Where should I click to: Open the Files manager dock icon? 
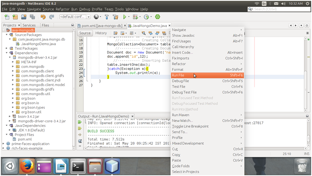pos(95,166)
